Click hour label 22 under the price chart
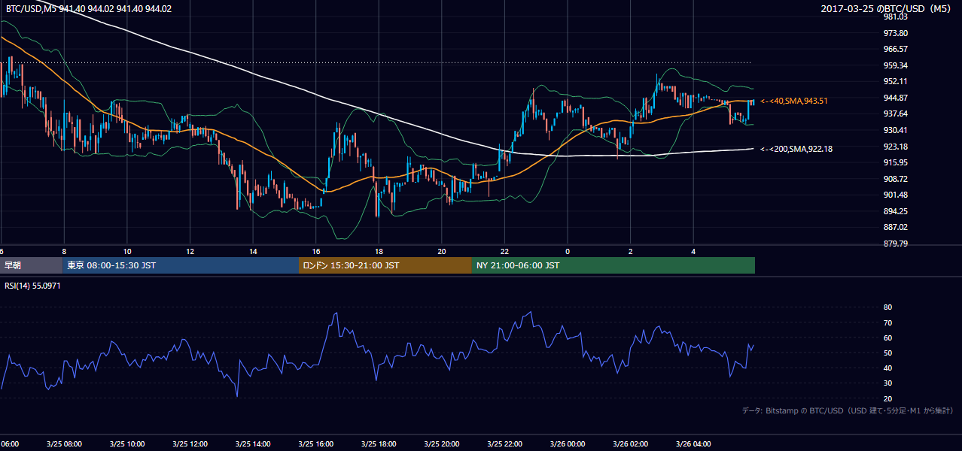Screen dimensions: 962x451 [504, 251]
